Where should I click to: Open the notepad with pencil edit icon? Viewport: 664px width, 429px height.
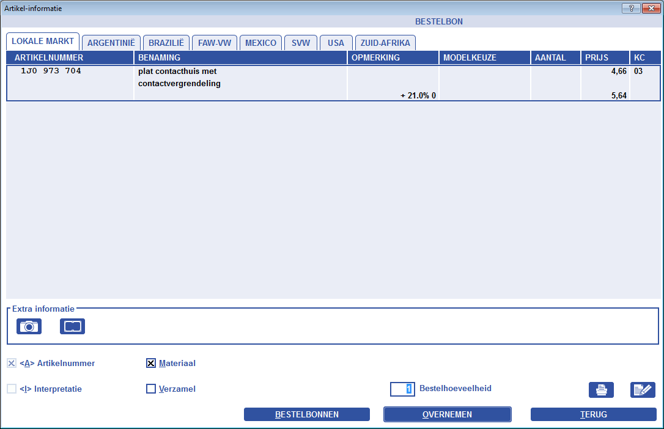(x=642, y=390)
